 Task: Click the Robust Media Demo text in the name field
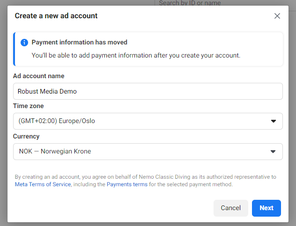pos(47,91)
